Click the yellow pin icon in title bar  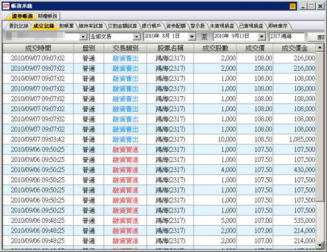point(293,6)
